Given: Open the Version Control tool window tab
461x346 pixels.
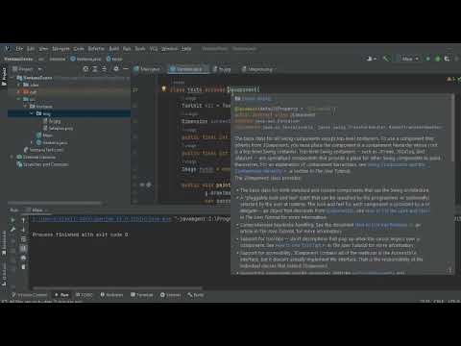Looking at the screenshot, I should click(x=30, y=295).
